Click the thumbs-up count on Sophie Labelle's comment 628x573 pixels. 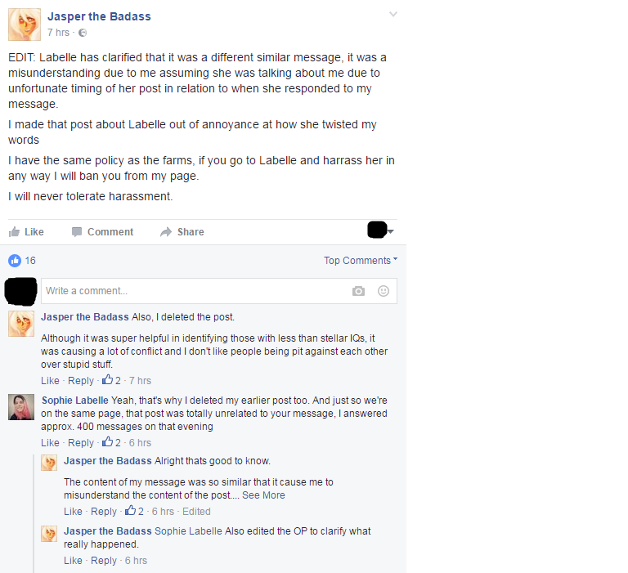(x=111, y=442)
